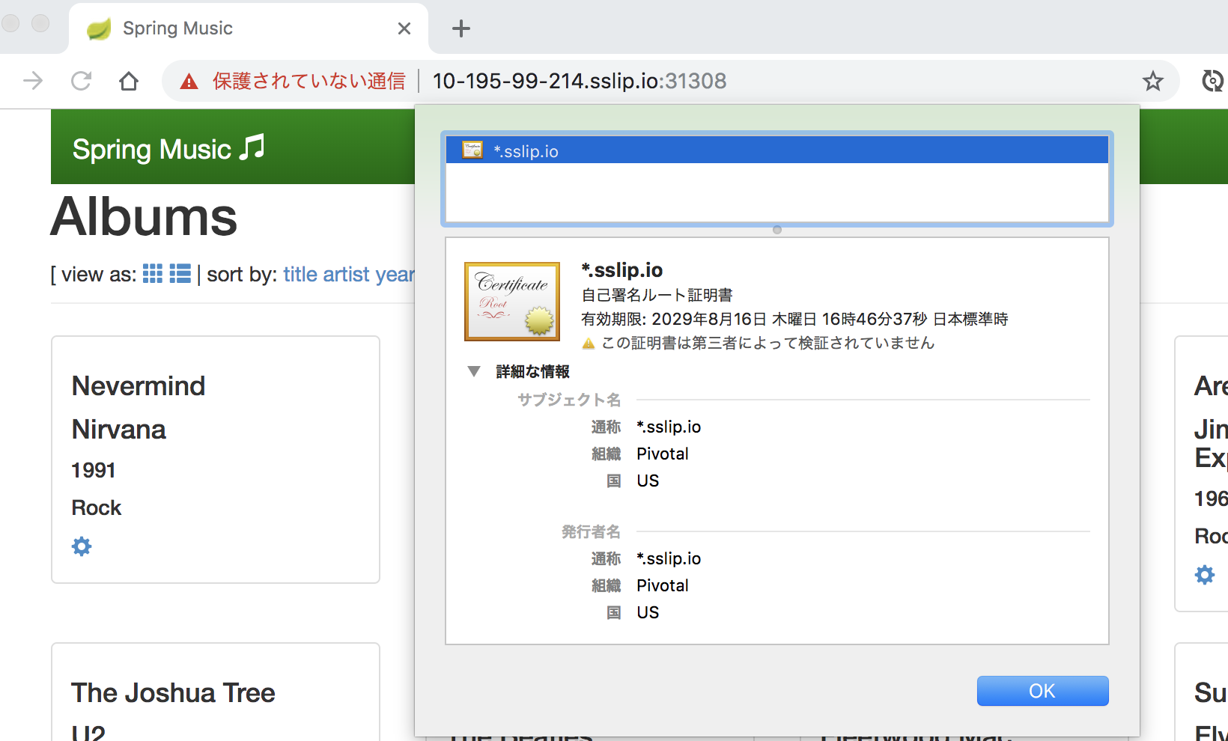Click the sync extension icon beside the address bar

tap(1212, 81)
